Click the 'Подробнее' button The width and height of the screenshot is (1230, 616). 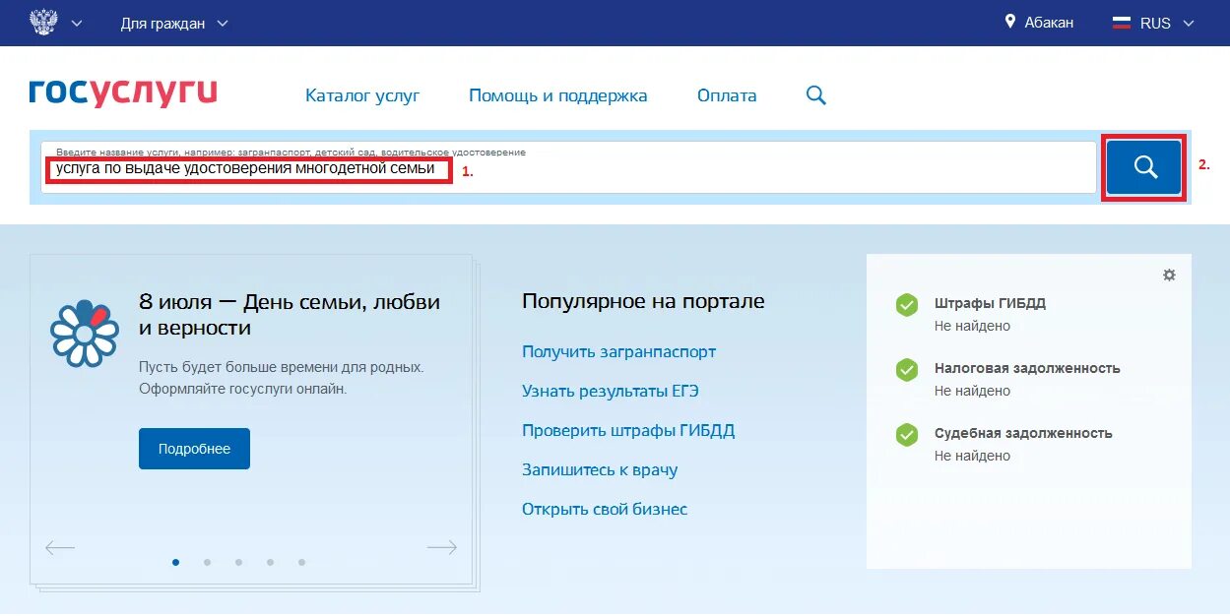(x=194, y=449)
